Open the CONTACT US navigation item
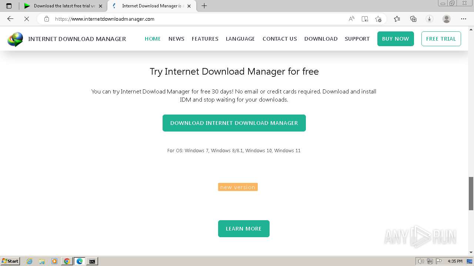Viewport: 474px width, 266px height. click(280, 39)
